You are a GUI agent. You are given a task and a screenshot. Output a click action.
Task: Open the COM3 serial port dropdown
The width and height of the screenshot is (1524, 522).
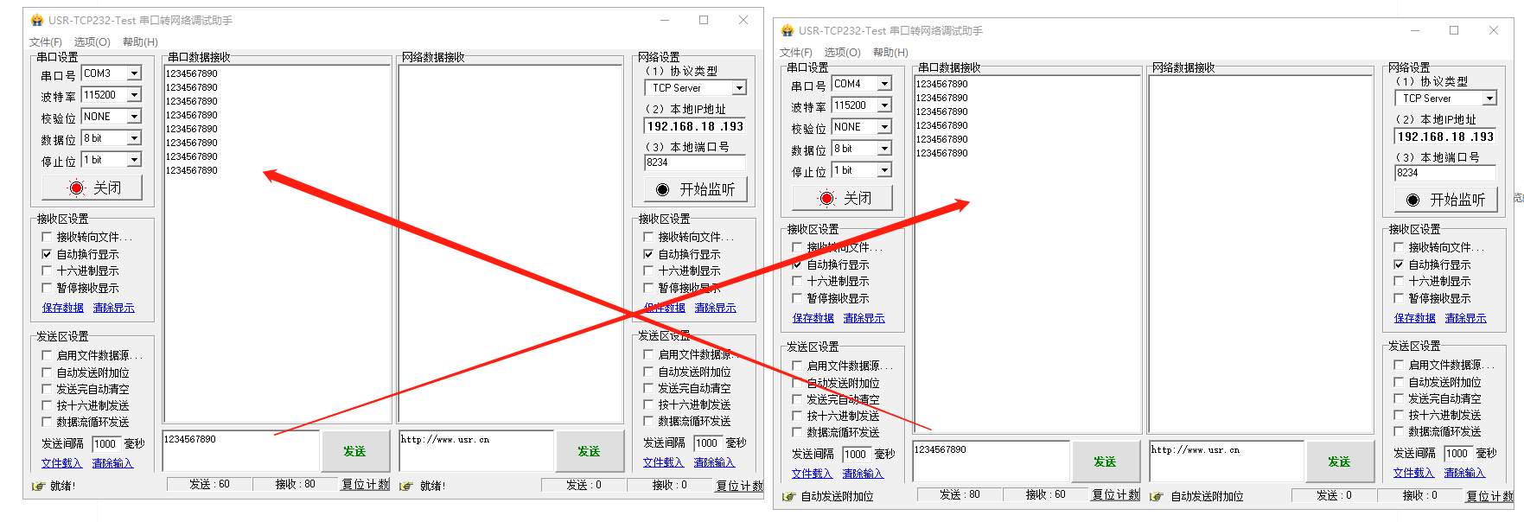coord(134,73)
